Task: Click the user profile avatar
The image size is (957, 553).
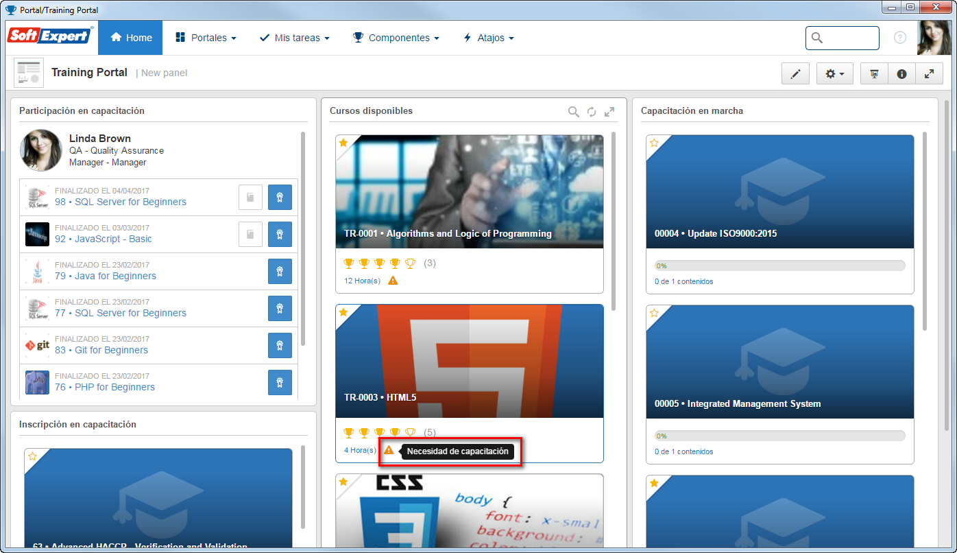Action: (934, 38)
